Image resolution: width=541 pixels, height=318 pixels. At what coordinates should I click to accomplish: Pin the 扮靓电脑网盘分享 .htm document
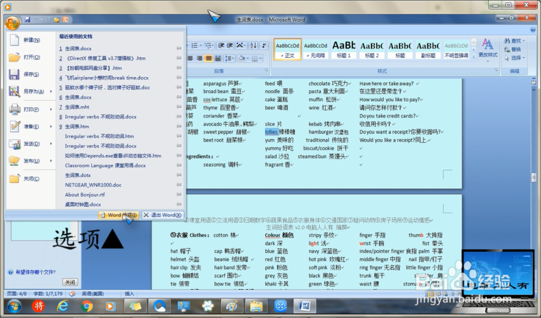[x=179, y=68]
